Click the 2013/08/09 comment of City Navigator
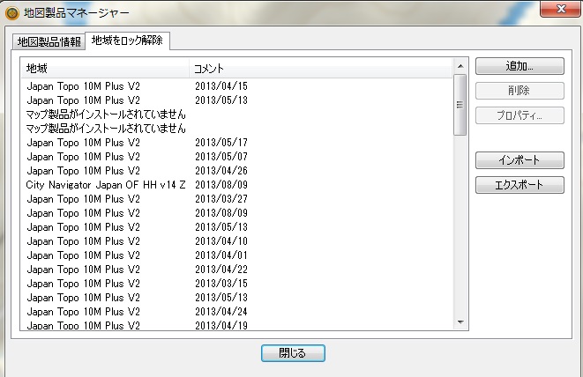The image size is (583, 377). (x=221, y=185)
